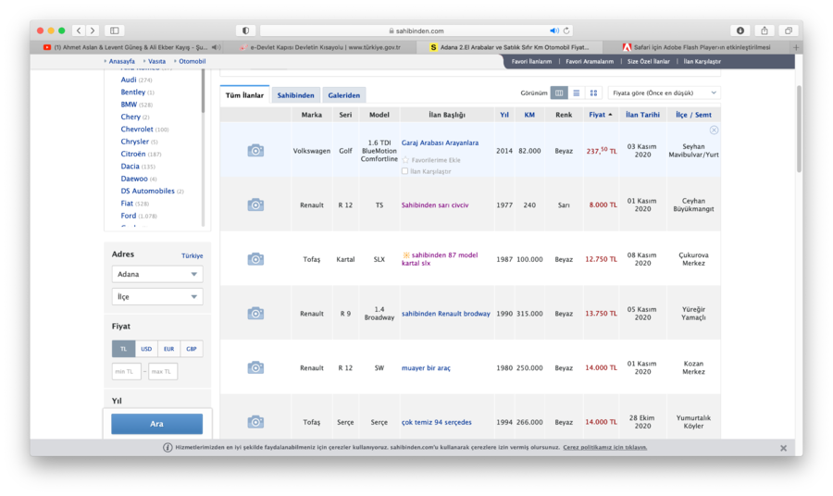Open camera thumbnail of Tofaş Kartal listing
Viewport: 833px width, 496px height.
tap(255, 259)
